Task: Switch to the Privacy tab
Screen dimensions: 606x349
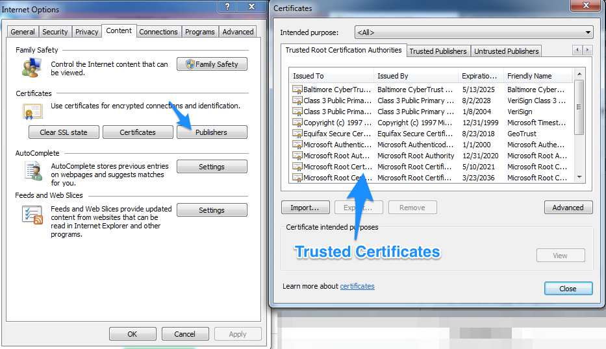Action: coord(86,32)
